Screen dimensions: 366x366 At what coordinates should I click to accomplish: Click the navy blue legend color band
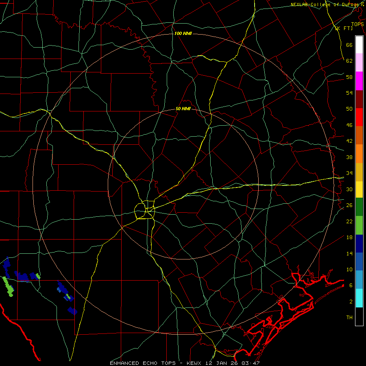359,244
